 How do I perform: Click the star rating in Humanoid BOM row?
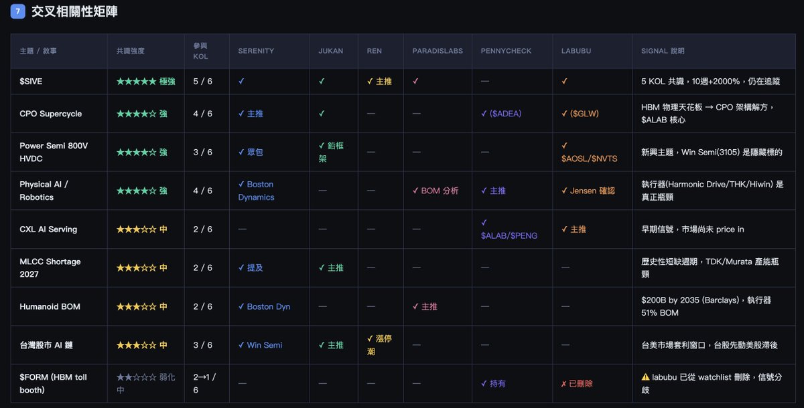141,306
